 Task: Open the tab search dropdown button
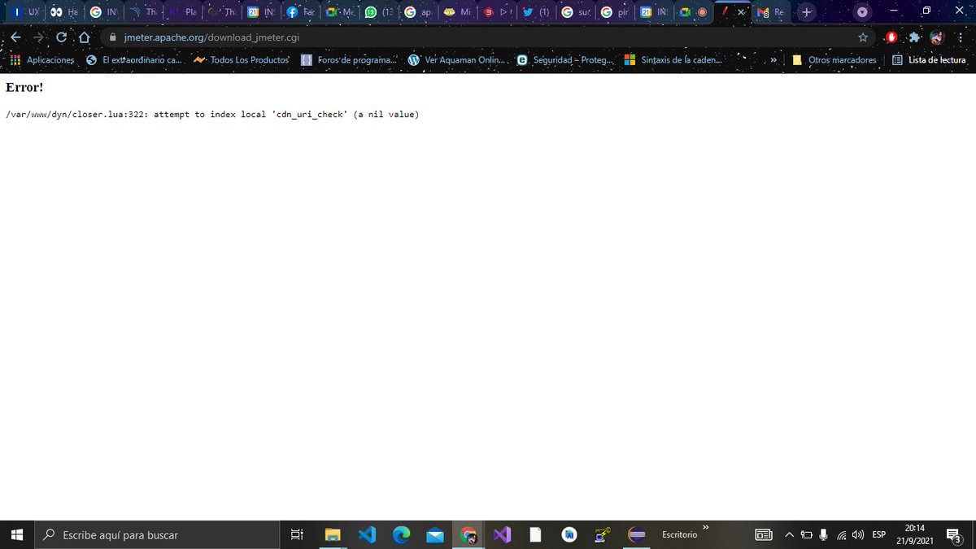pyautogui.click(x=862, y=12)
